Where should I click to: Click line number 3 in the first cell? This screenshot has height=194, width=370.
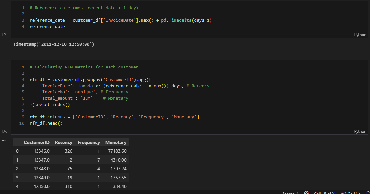click(23, 20)
